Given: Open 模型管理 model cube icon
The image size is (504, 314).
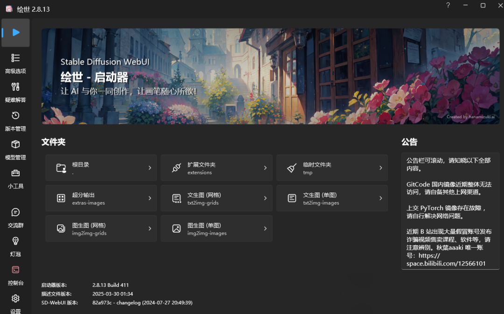Looking at the screenshot, I should tap(15, 144).
